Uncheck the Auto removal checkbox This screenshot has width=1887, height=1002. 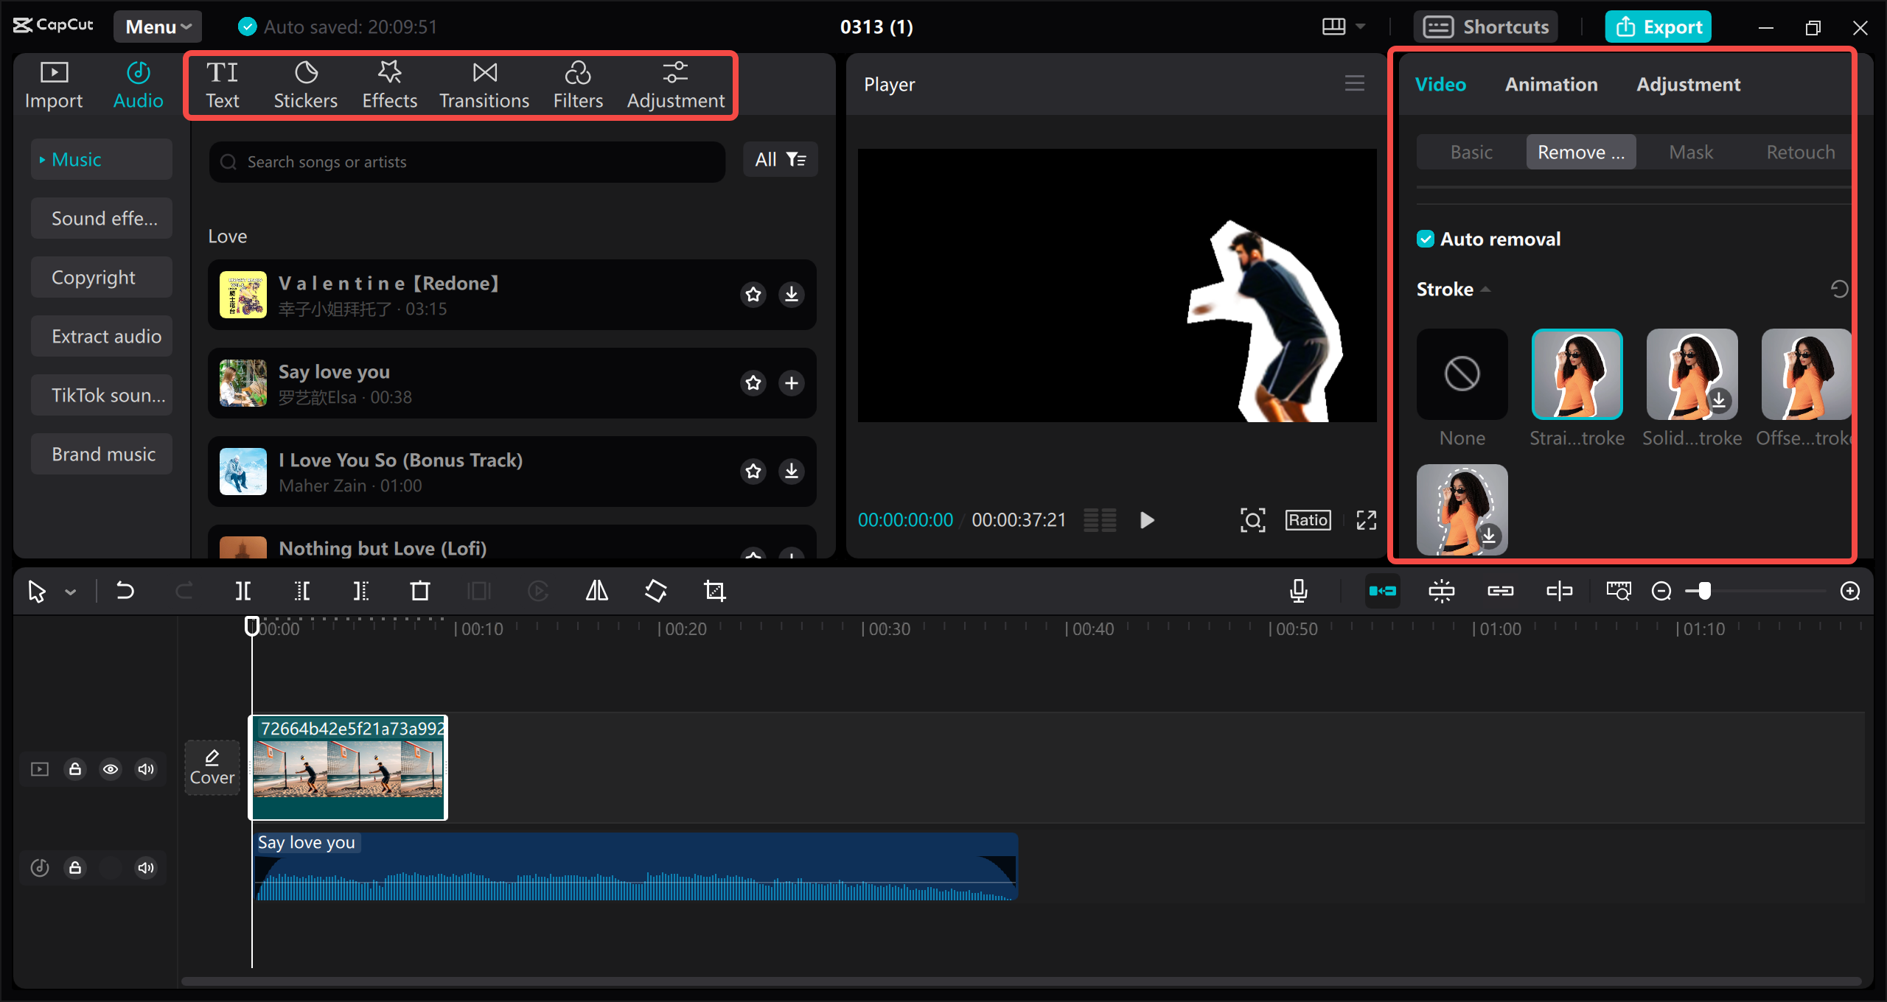(1426, 239)
